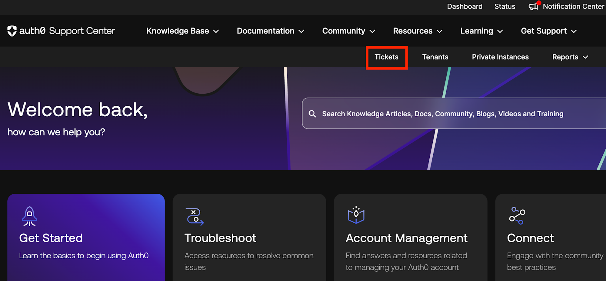606x281 pixels.
Task: Click the Notification Center megaphone icon
Action: (x=534, y=6)
